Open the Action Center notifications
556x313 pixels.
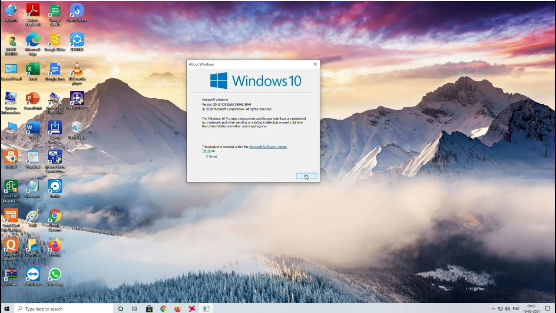pyautogui.click(x=547, y=309)
